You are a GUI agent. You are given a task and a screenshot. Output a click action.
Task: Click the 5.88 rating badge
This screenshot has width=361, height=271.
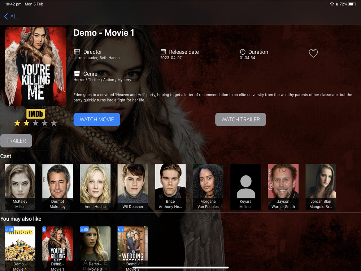tap(84, 229)
